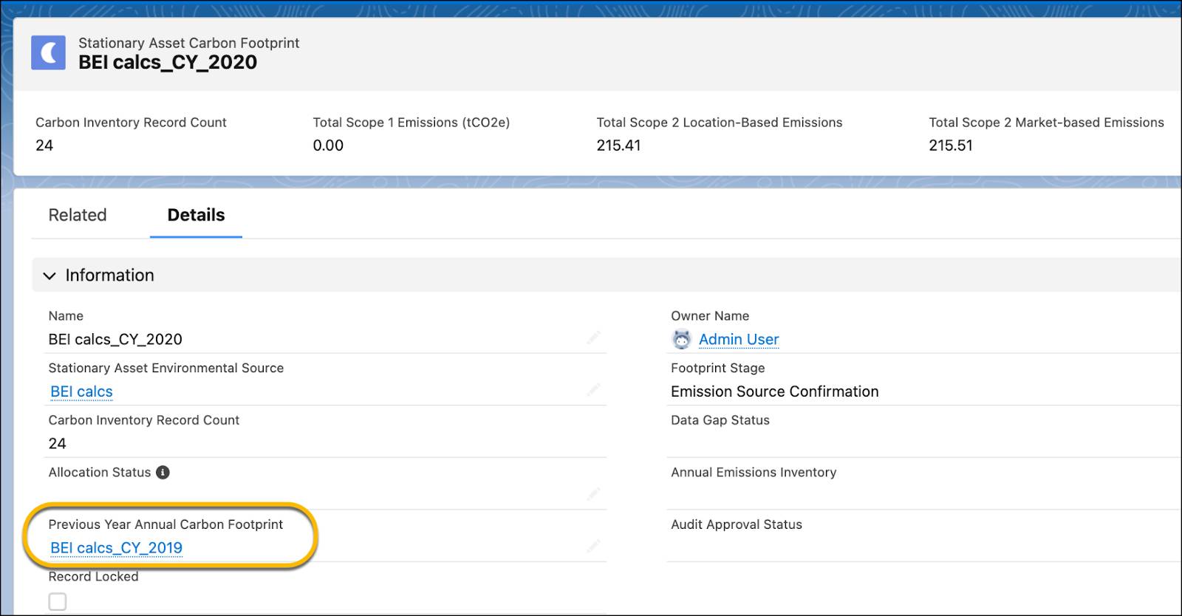
Task: Click the Name field value BEI calcs_CY_2020
Action: [115, 339]
